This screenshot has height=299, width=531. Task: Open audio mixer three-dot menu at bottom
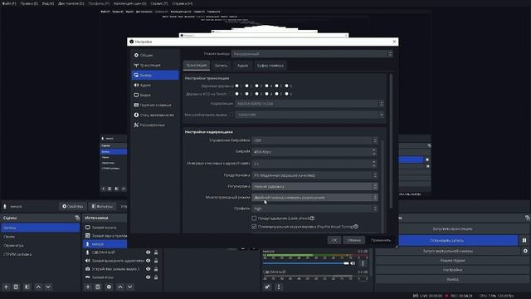279,287
